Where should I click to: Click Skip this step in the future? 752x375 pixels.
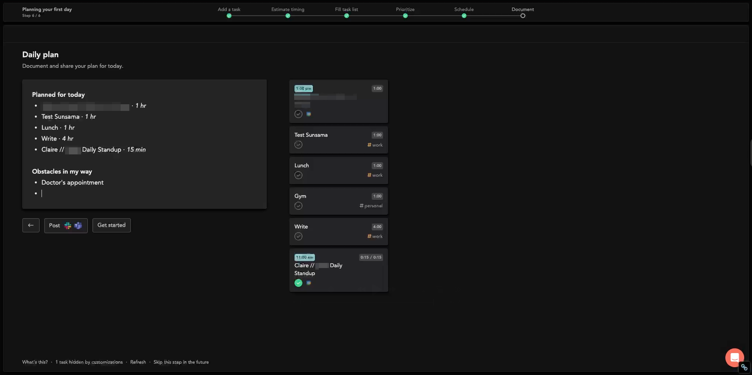181,362
